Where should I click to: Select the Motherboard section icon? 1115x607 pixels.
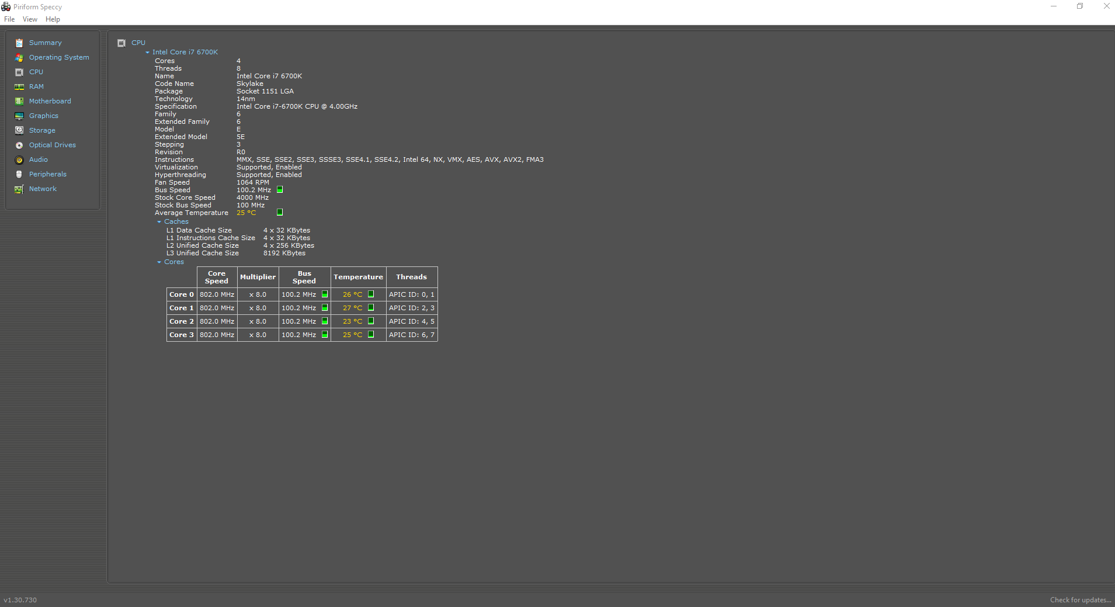(19, 100)
